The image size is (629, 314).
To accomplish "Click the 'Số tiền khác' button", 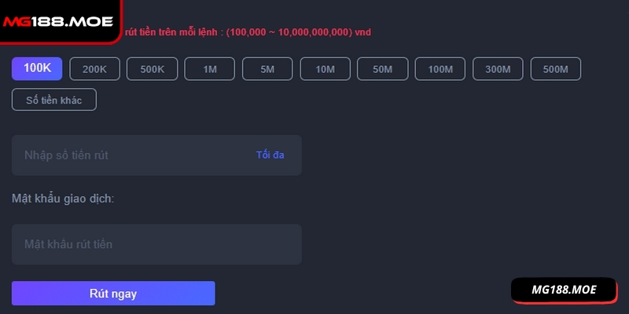I will (x=53, y=100).
